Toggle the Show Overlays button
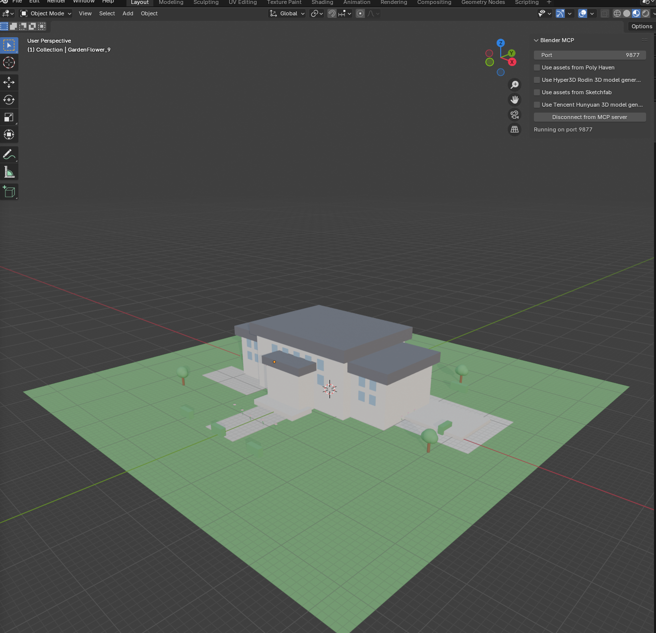 click(x=583, y=13)
